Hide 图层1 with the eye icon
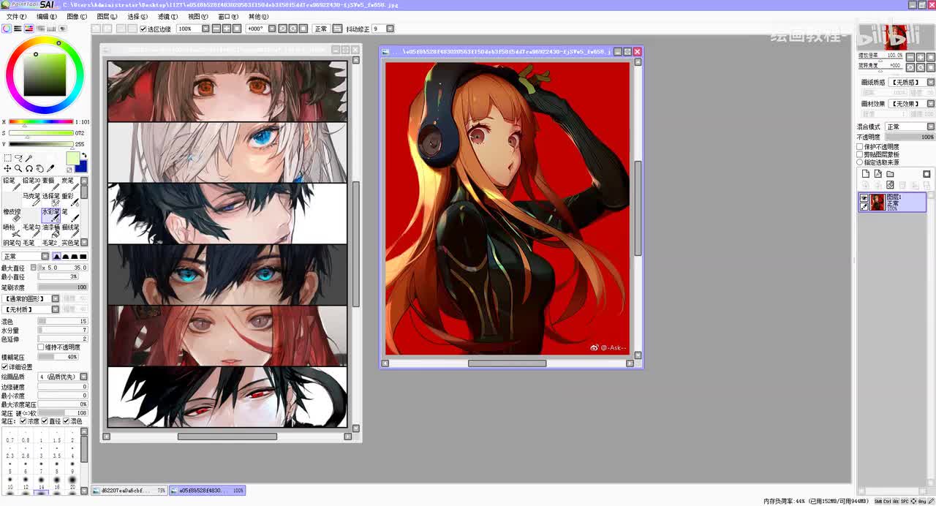The image size is (936, 506). point(864,197)
